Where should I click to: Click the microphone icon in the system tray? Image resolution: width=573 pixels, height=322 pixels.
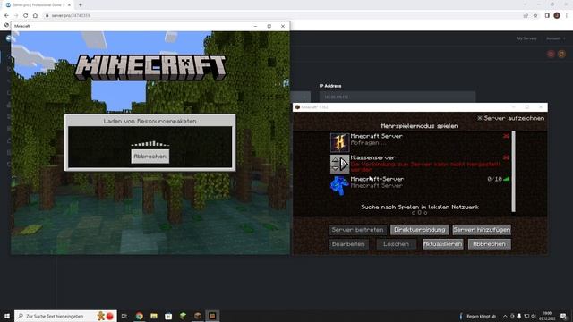(519, 316)
